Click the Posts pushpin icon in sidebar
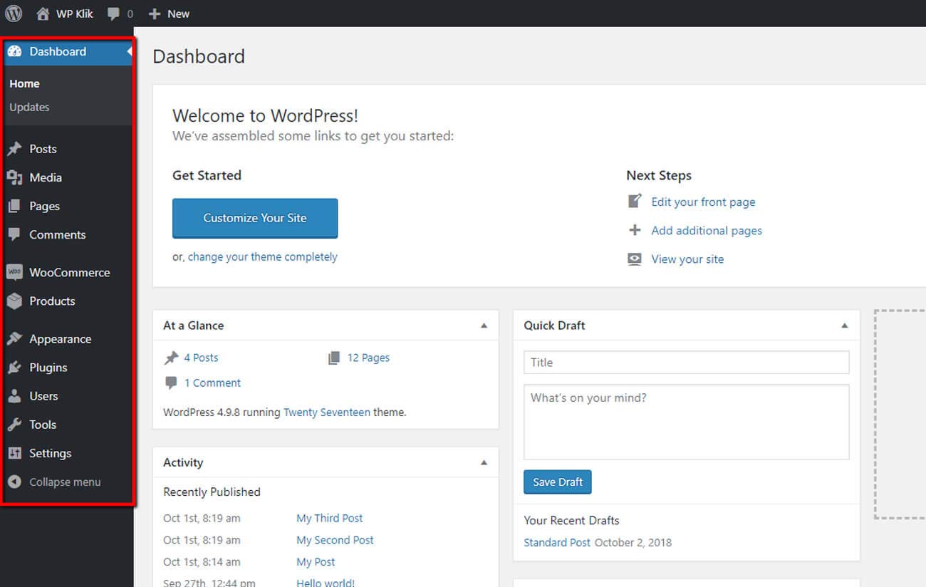This screenshot has height=587, width=926. click(14, 149)
